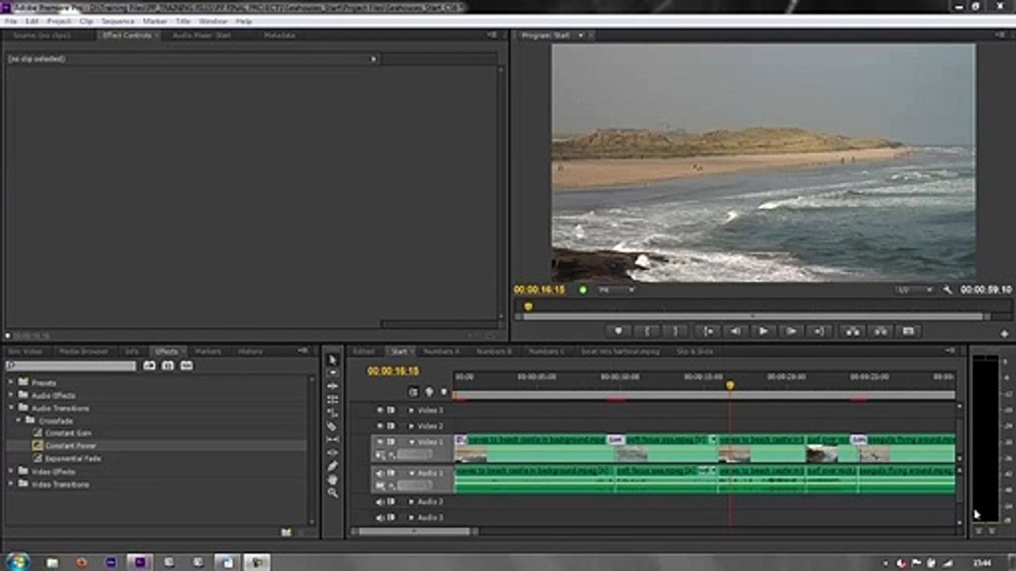The height and width of the screenshot is (571, 1016).
Task: Open the Sequence menu
Action: tap(117, 21)
